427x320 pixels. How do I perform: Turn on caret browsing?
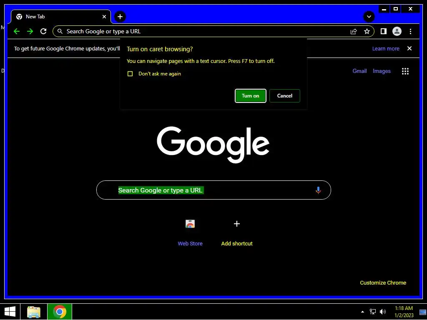point(250,96)
